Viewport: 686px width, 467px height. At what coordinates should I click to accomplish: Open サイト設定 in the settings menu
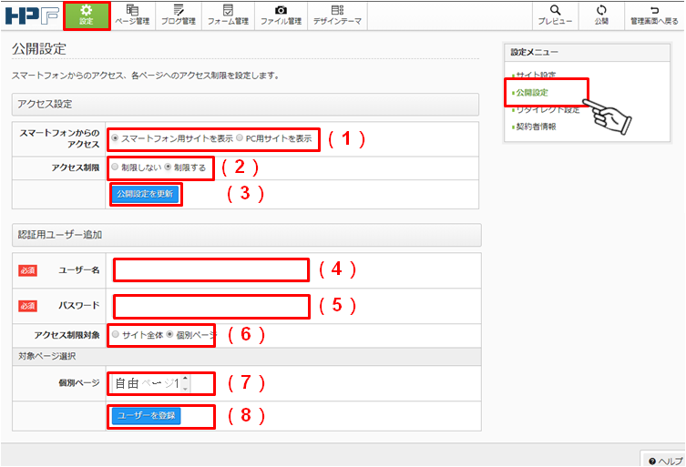point(536,75)
